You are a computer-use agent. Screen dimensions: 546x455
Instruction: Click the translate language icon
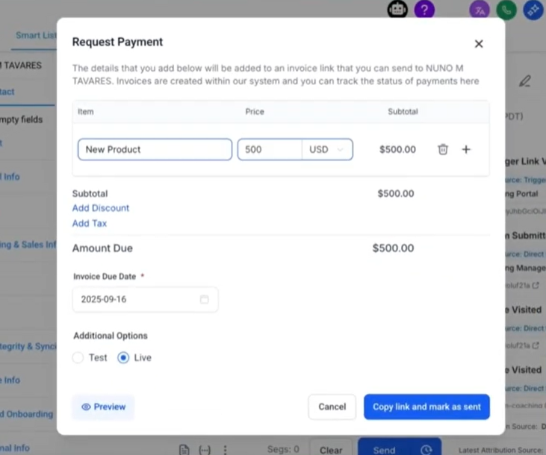pos(480,10)
